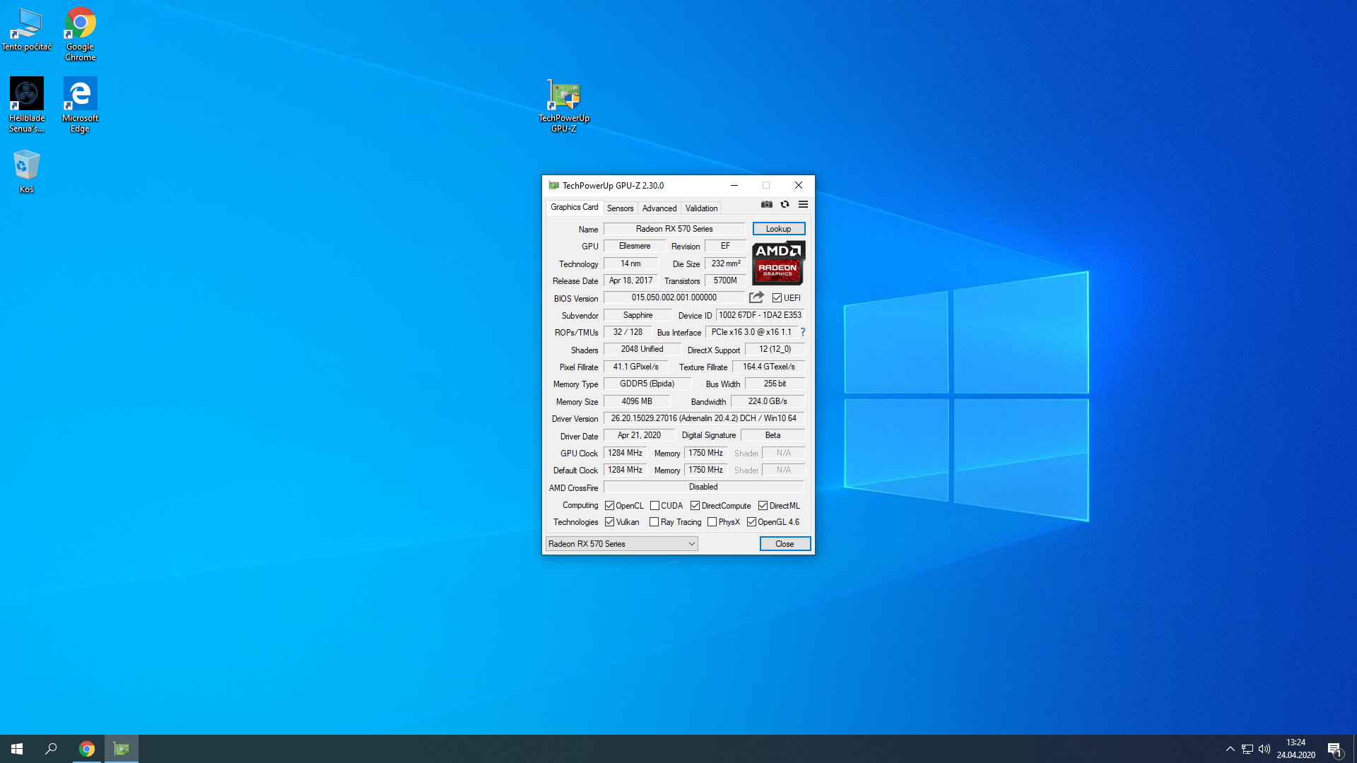Open the Radeon RX 570 Series GPU dropdown

(622, 544)
